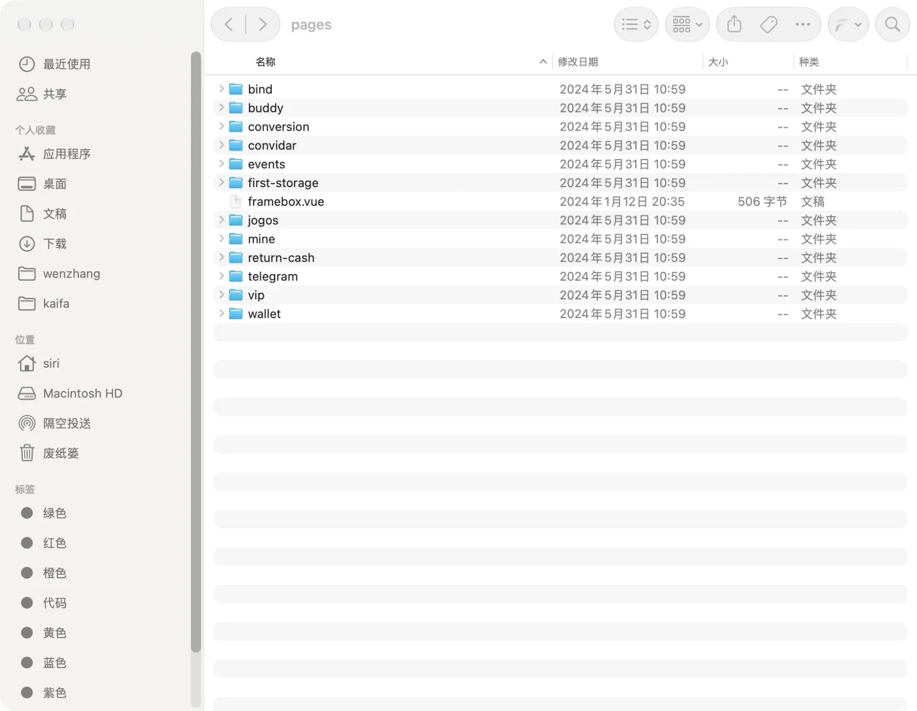This screenshot has width=917, height=711.
Task: Open the Tags toolbar icon
Action: click(x=768, y=25)
